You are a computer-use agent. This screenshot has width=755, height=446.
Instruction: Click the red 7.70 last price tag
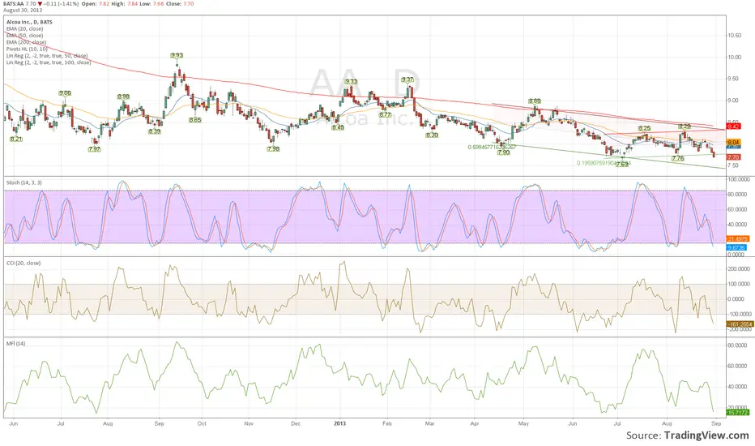click(733, 157)
